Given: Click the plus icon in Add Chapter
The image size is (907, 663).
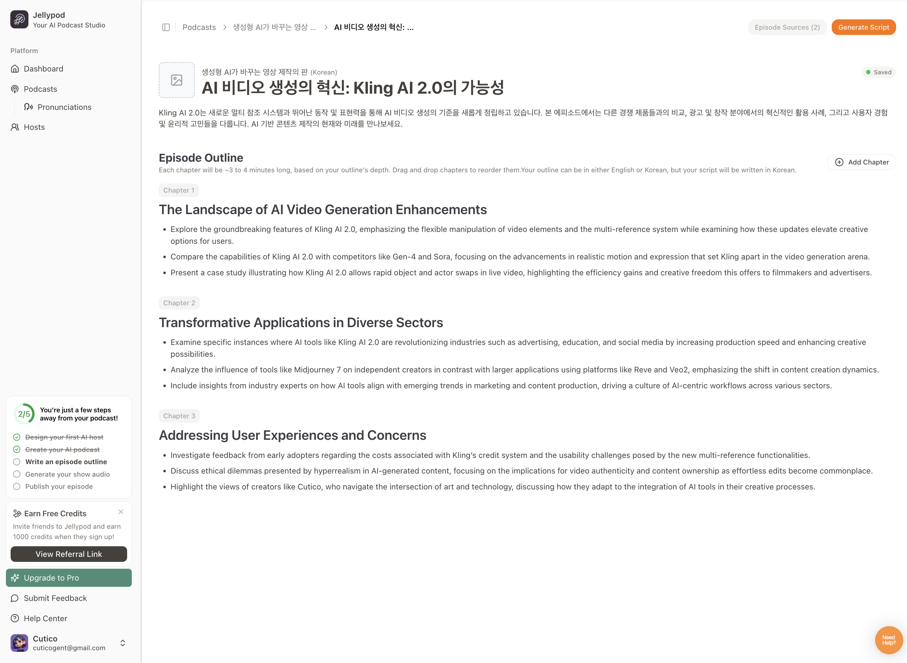Looking at the screenshot, I should (839, 162).
